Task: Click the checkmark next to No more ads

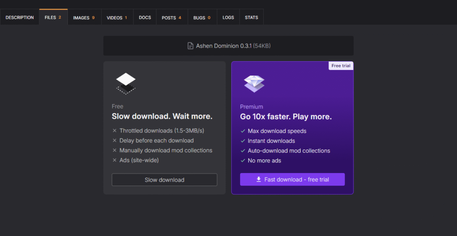Action: [x=243, y=161]
